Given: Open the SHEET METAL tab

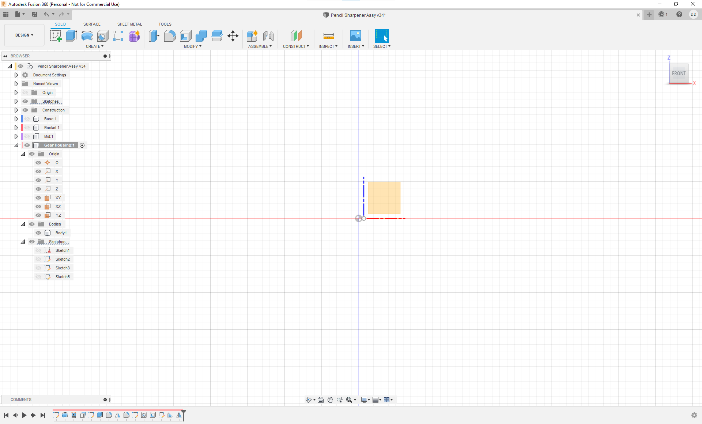Looking at the screenshot, I should coord(129,24).
